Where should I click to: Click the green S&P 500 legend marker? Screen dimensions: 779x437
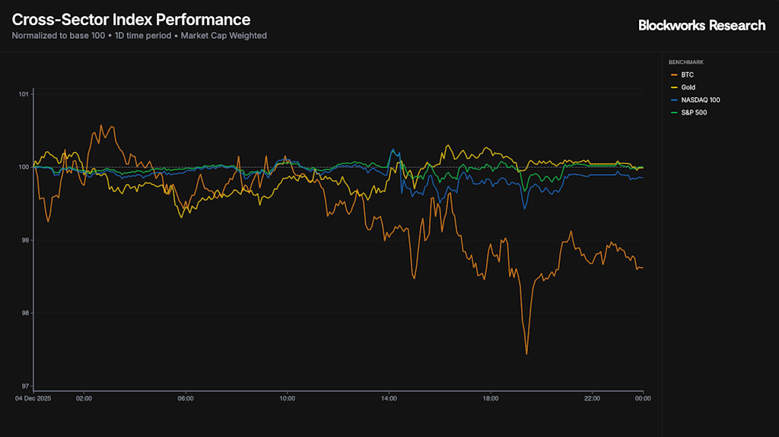pyautogui.click(x=673, y=112)
